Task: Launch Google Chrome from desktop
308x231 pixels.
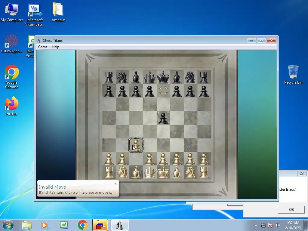Action: (12, 77)
